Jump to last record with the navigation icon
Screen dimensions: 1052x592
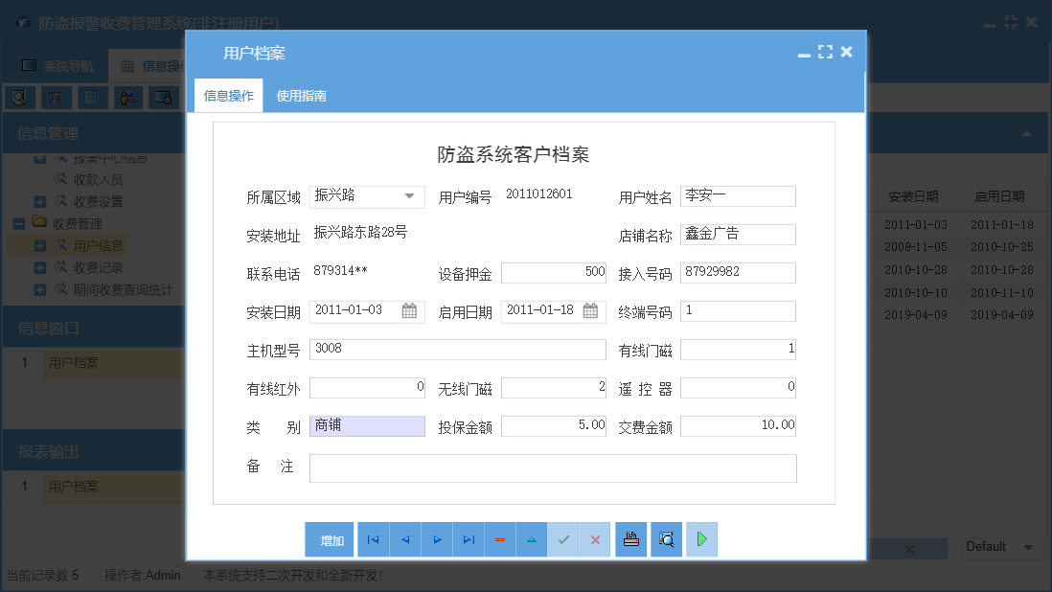click(468, 539)
